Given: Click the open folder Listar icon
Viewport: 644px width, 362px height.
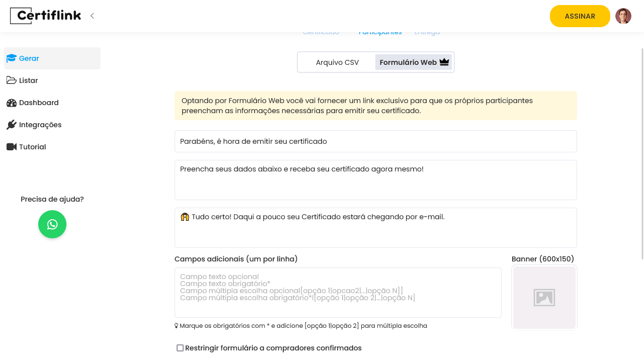Looking at the screenshot, I should 12,80.
